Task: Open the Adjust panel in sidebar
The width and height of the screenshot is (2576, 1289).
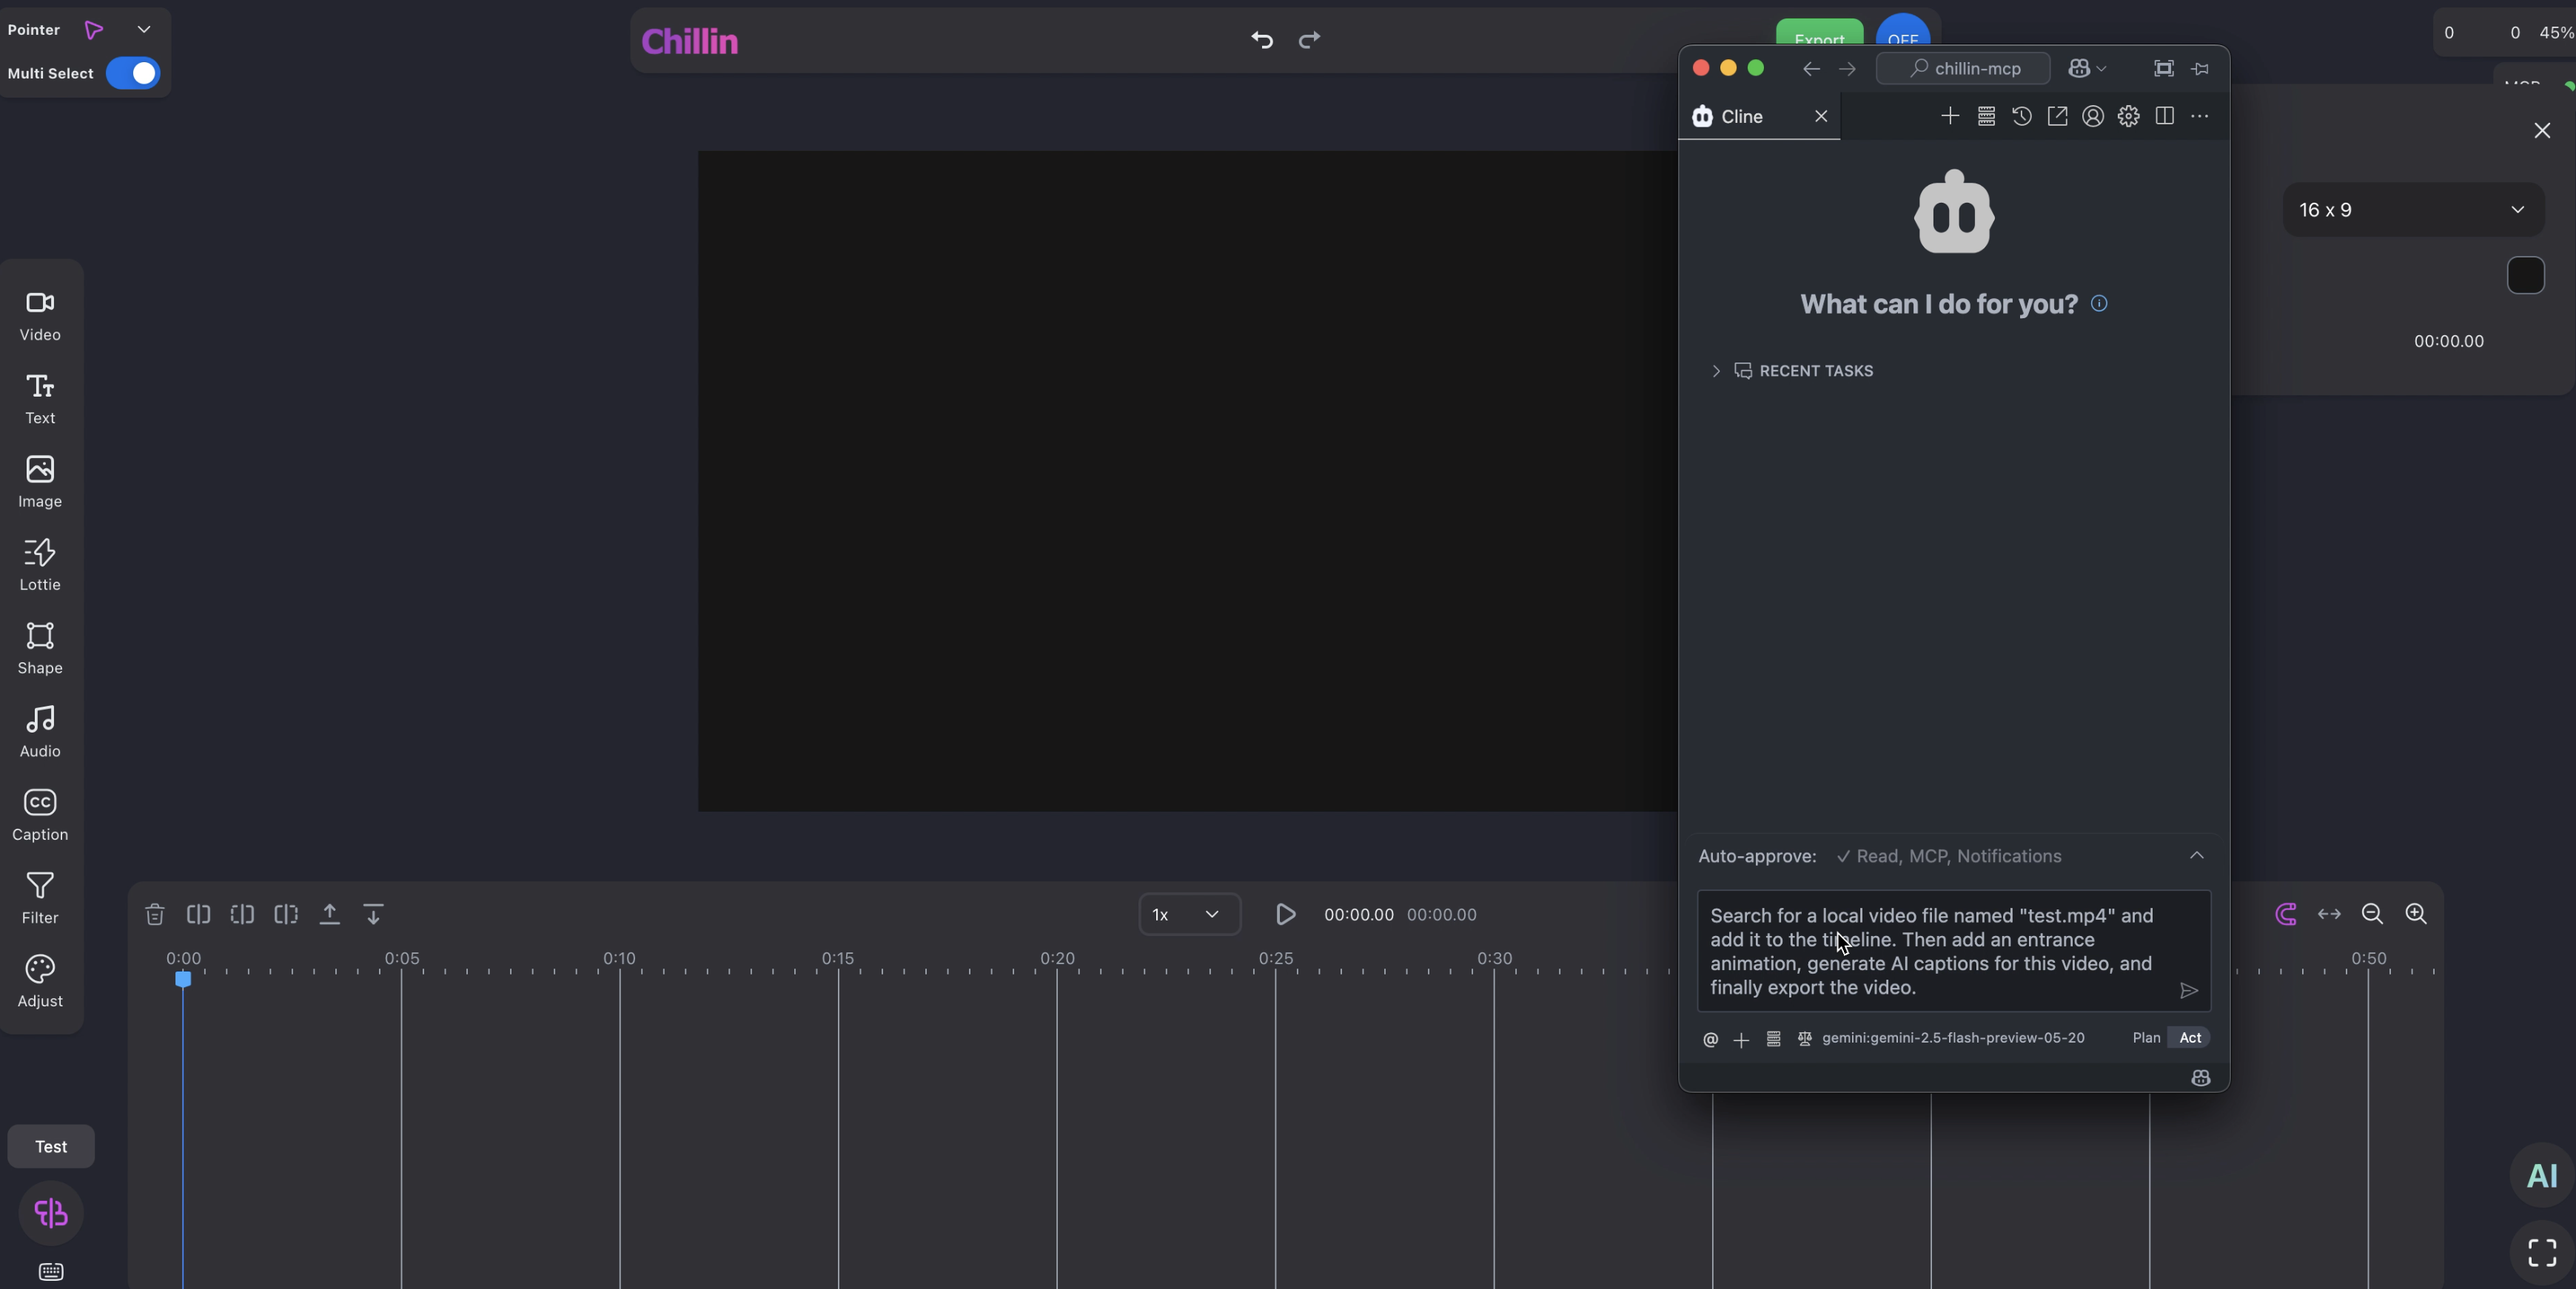Action: [x=40, y=981]
